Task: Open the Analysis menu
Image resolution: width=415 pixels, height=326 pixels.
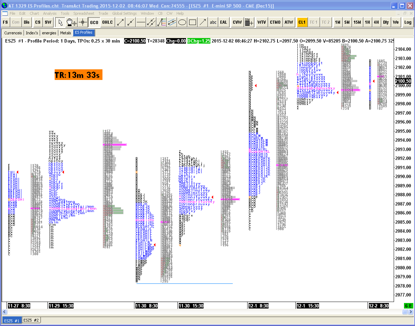Action: [x=50, y=13]
